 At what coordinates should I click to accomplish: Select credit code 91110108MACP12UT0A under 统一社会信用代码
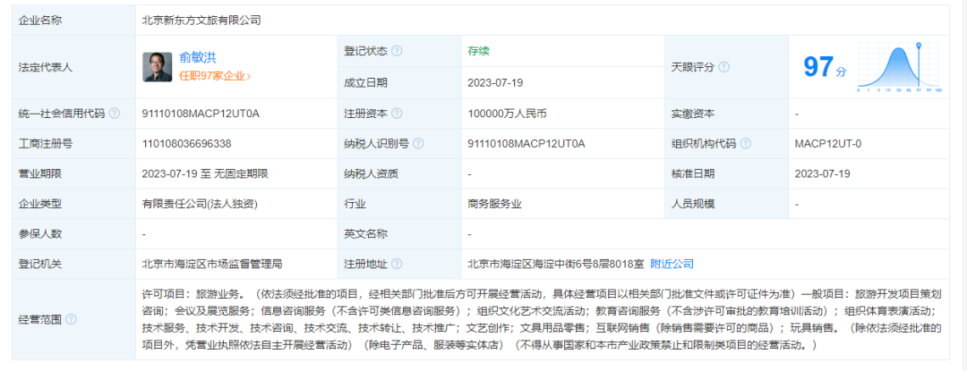[201, 114]
